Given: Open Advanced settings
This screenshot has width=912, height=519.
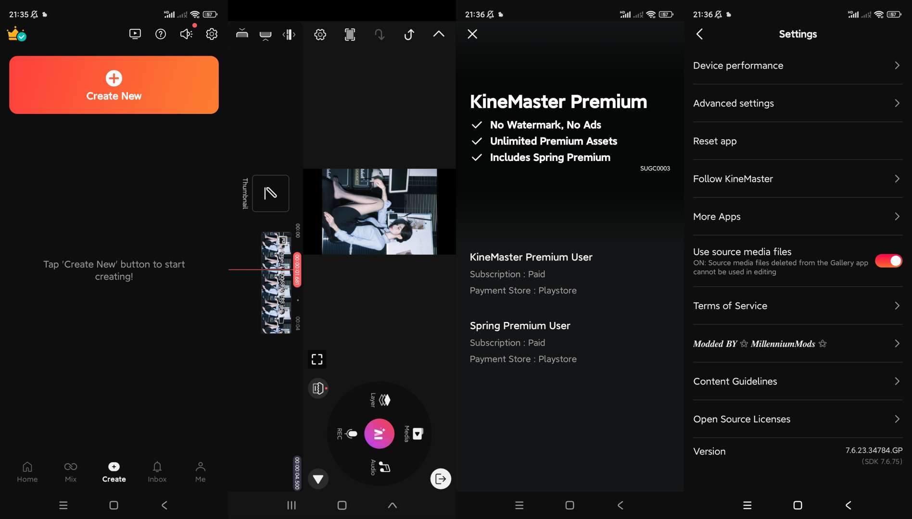Looking at the screenshot, I should [798, 103].
